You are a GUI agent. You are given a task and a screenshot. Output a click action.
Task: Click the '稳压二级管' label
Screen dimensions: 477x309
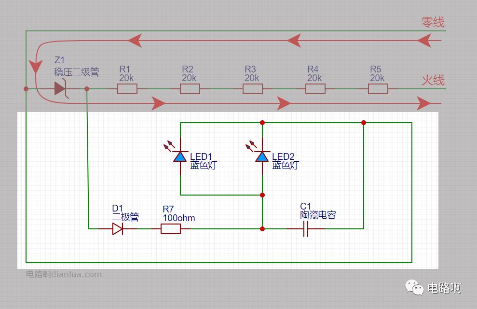click(x=77, y=72)
